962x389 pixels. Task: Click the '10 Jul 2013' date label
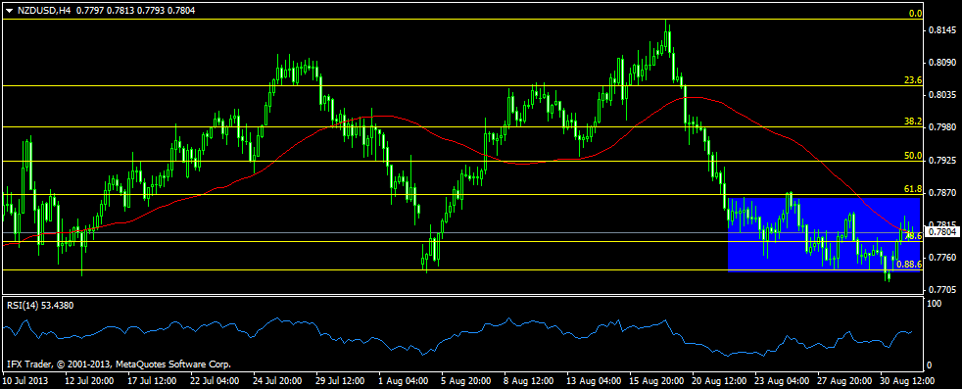(24, 380)
